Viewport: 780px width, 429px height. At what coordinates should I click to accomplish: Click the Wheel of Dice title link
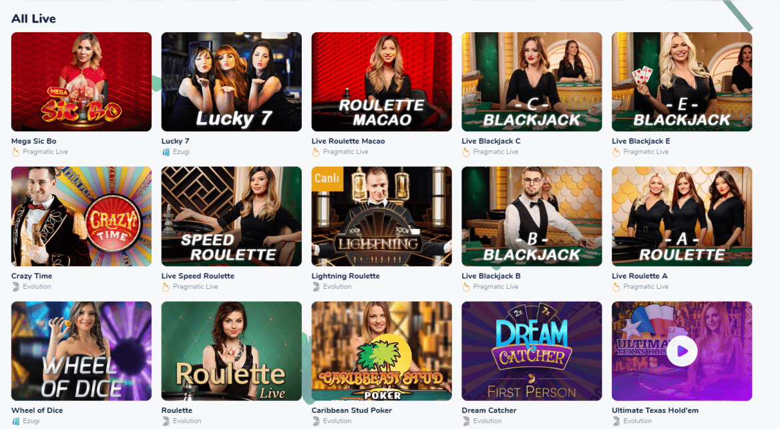tap(37, 410)
